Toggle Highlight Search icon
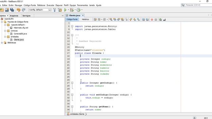212x119 pixels. (122, 20)
